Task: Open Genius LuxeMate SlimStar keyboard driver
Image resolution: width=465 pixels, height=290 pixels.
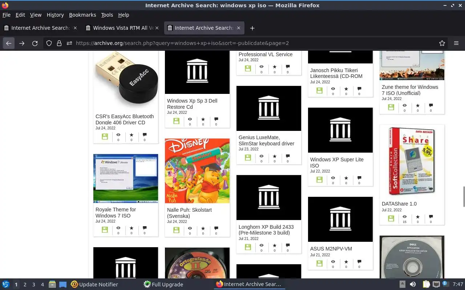Action: click(x=266, y=140)
